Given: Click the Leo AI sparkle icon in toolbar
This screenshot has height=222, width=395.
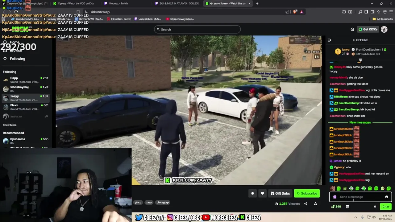Looking at the screenshot, I should (x=379, y=12).
